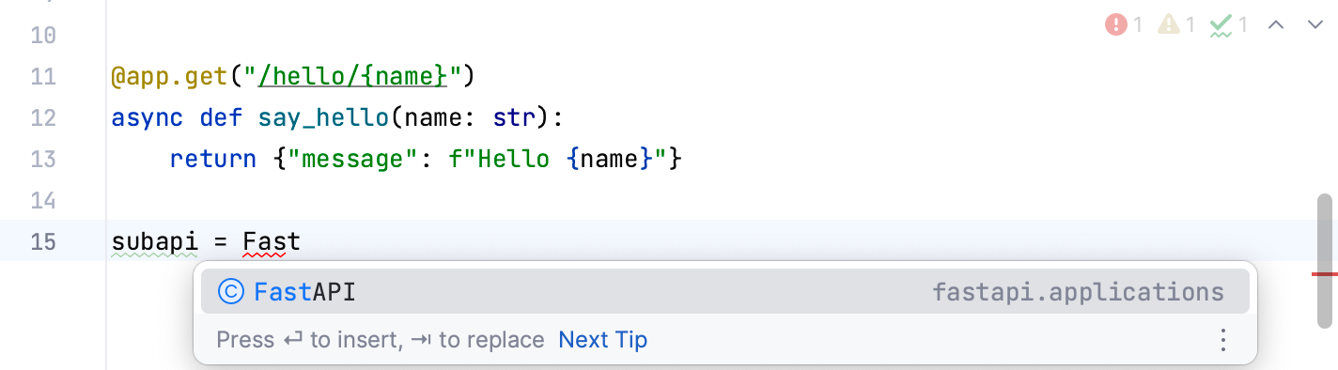Click line number 15 in gutter
1338x370 pixels.
(x=43, y=242)
